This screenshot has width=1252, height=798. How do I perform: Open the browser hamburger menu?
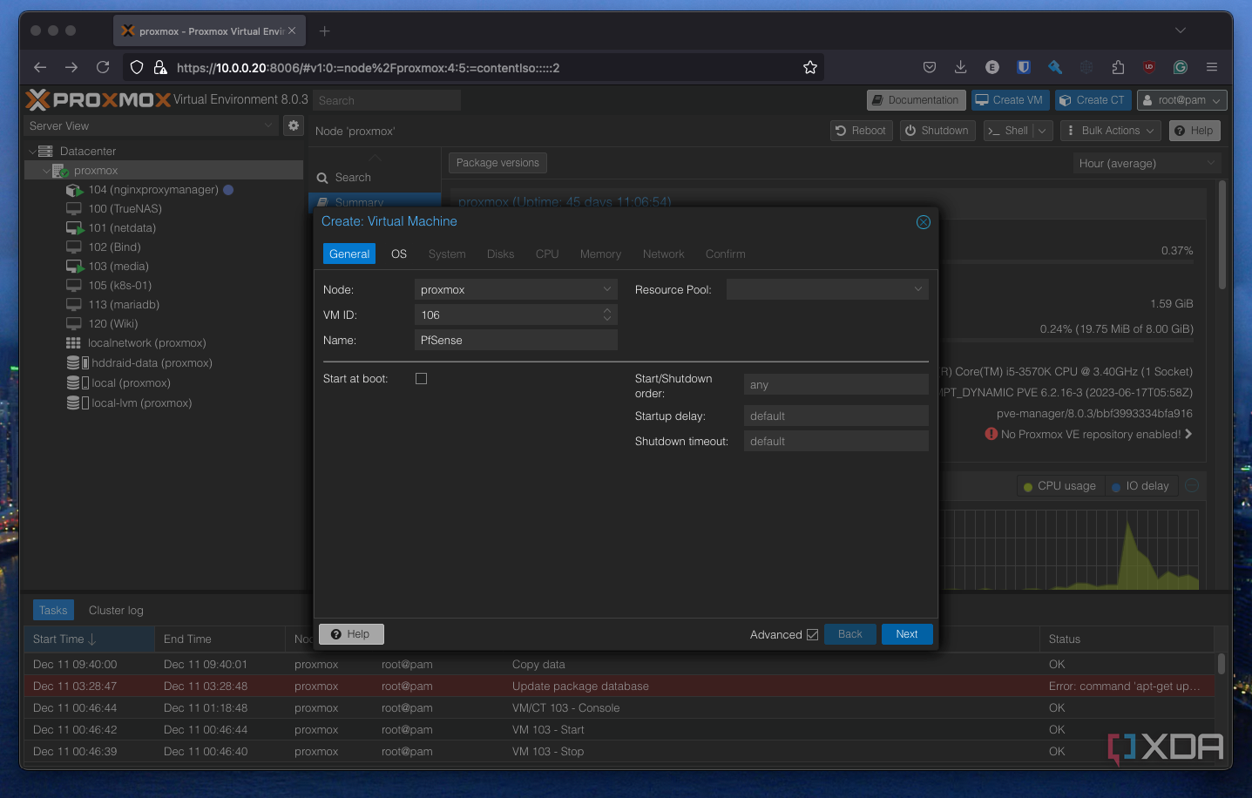tap(1212, 67)
